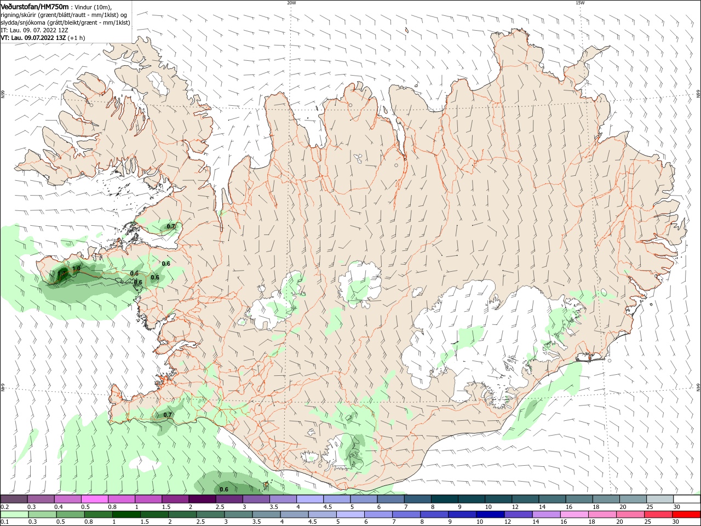Select the rain legend swatch starting at 2.5
701x526 pixels.
pyautogui.click(x=210, y=514)
